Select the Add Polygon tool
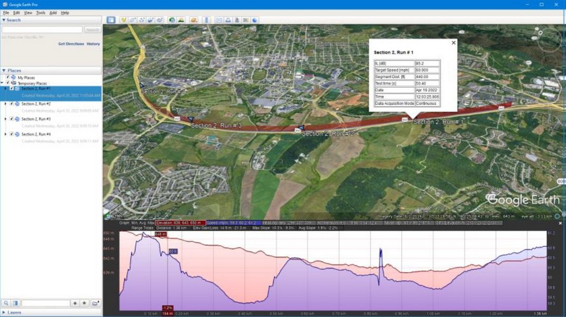The image size is (566, 317). (x=133, y=20)
